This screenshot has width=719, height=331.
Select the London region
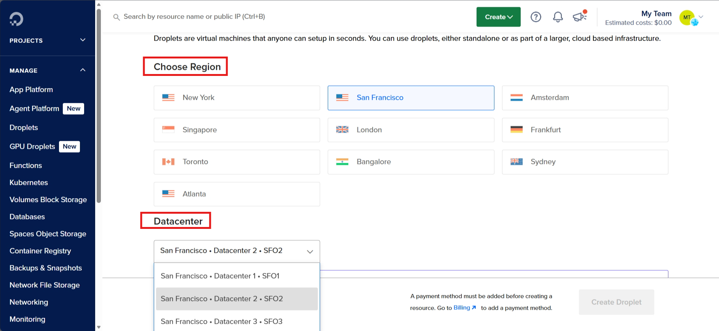pyautogui.click(x=411, y=130)
